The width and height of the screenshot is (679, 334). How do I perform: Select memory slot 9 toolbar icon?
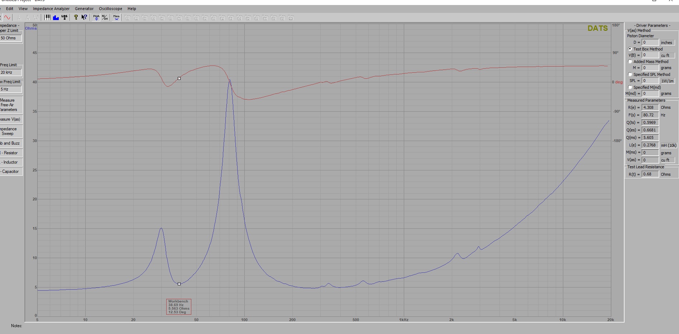click(196, 17)
